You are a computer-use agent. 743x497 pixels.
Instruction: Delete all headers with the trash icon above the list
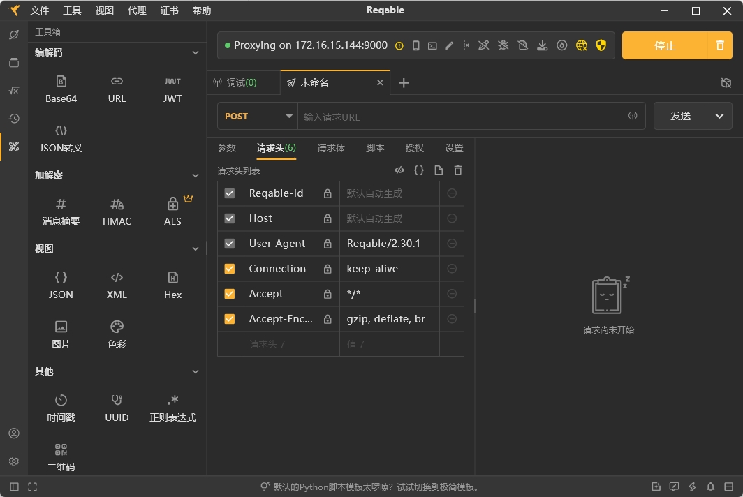pyautogui.click(x=458, y=170)
